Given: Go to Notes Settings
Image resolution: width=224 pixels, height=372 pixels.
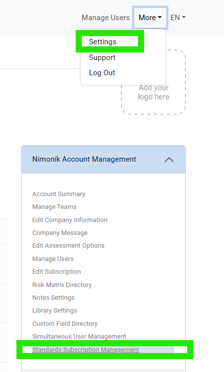Looking at the screenshot, I should pyautogui.click(x=53, y=297).
